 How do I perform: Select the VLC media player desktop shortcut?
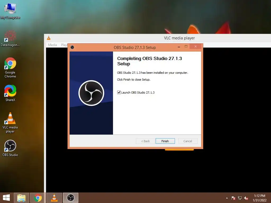(10, 123)
